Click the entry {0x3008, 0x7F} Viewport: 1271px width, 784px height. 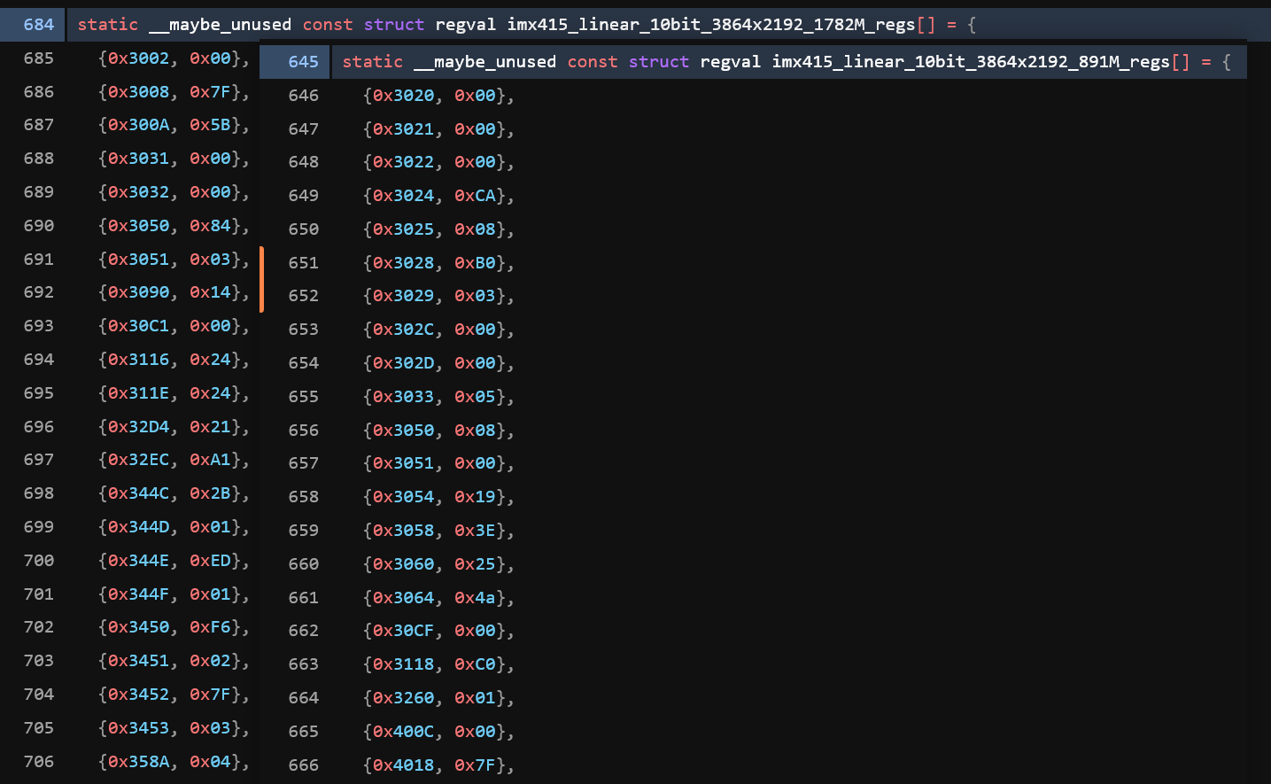point(174,92)
